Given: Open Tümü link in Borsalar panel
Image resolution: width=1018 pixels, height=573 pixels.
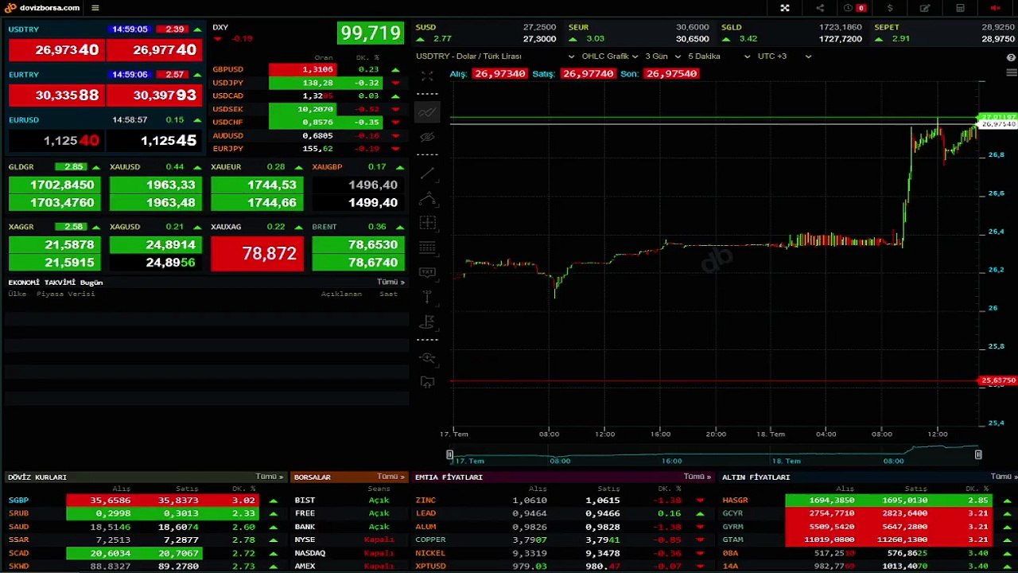Looking at the screenshot, I should (391, 477).
